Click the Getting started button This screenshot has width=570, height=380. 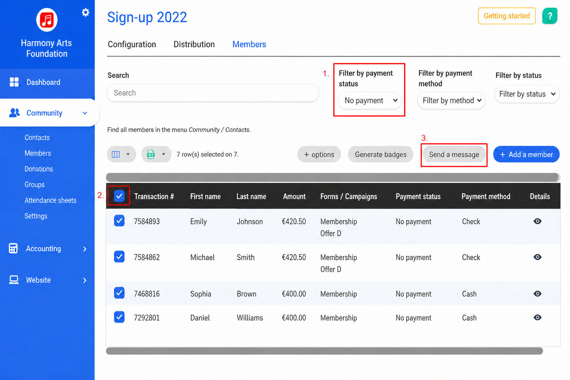(507, 16)
